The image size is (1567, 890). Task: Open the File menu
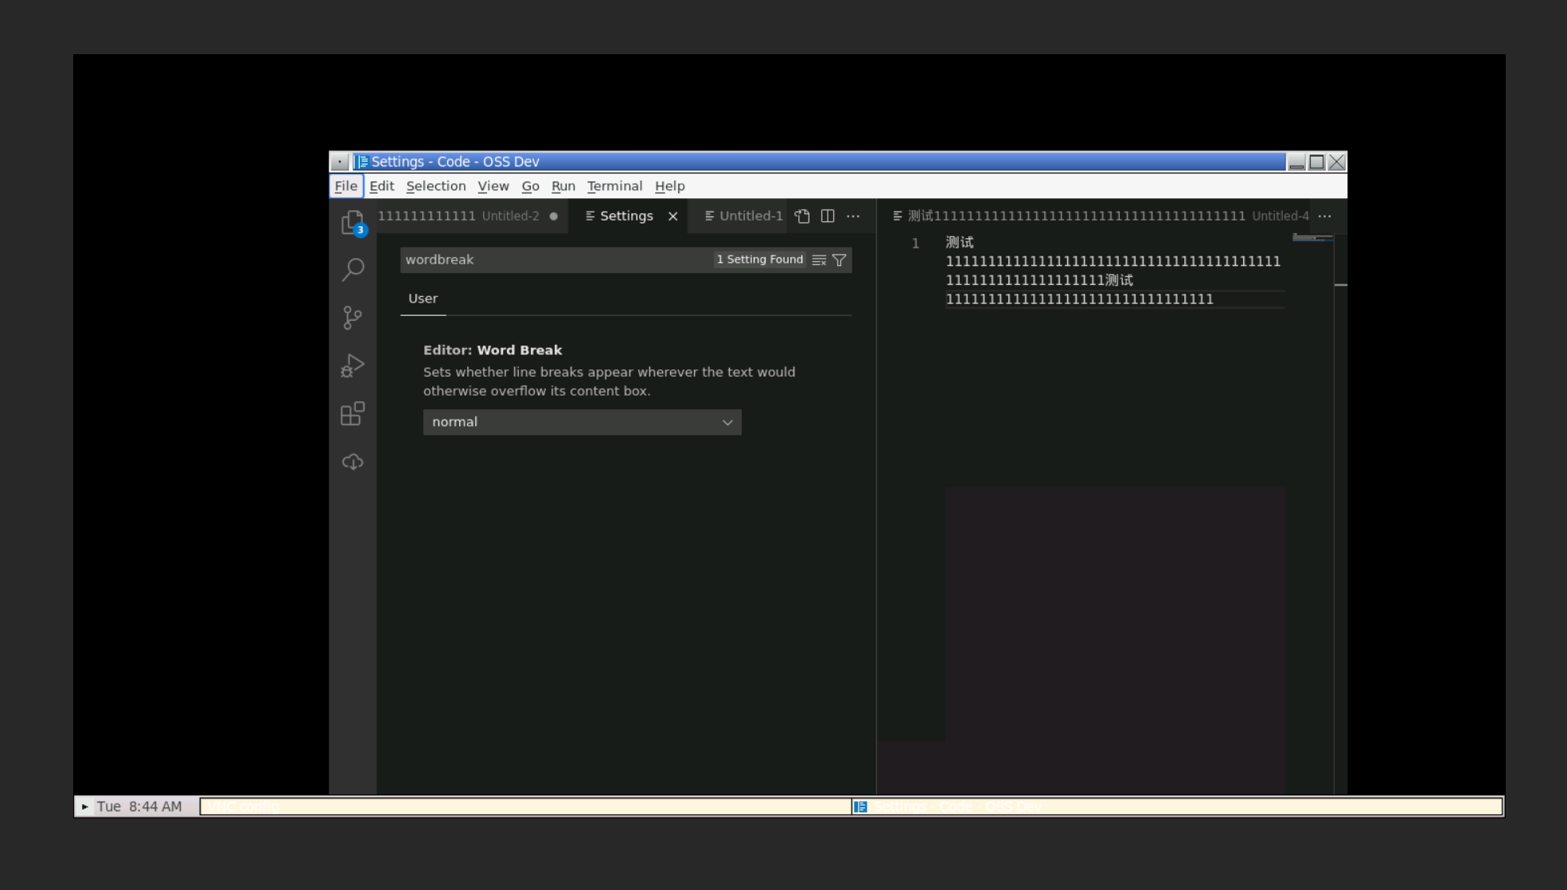coord(346,185)
